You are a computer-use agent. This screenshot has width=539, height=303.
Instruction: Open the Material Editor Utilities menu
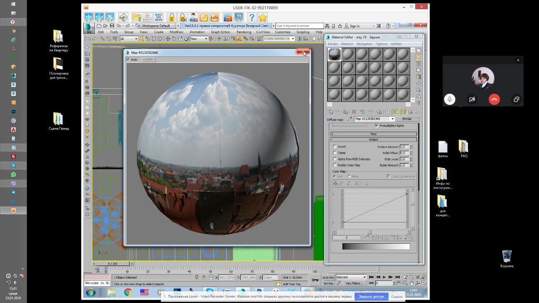point(396,44)
